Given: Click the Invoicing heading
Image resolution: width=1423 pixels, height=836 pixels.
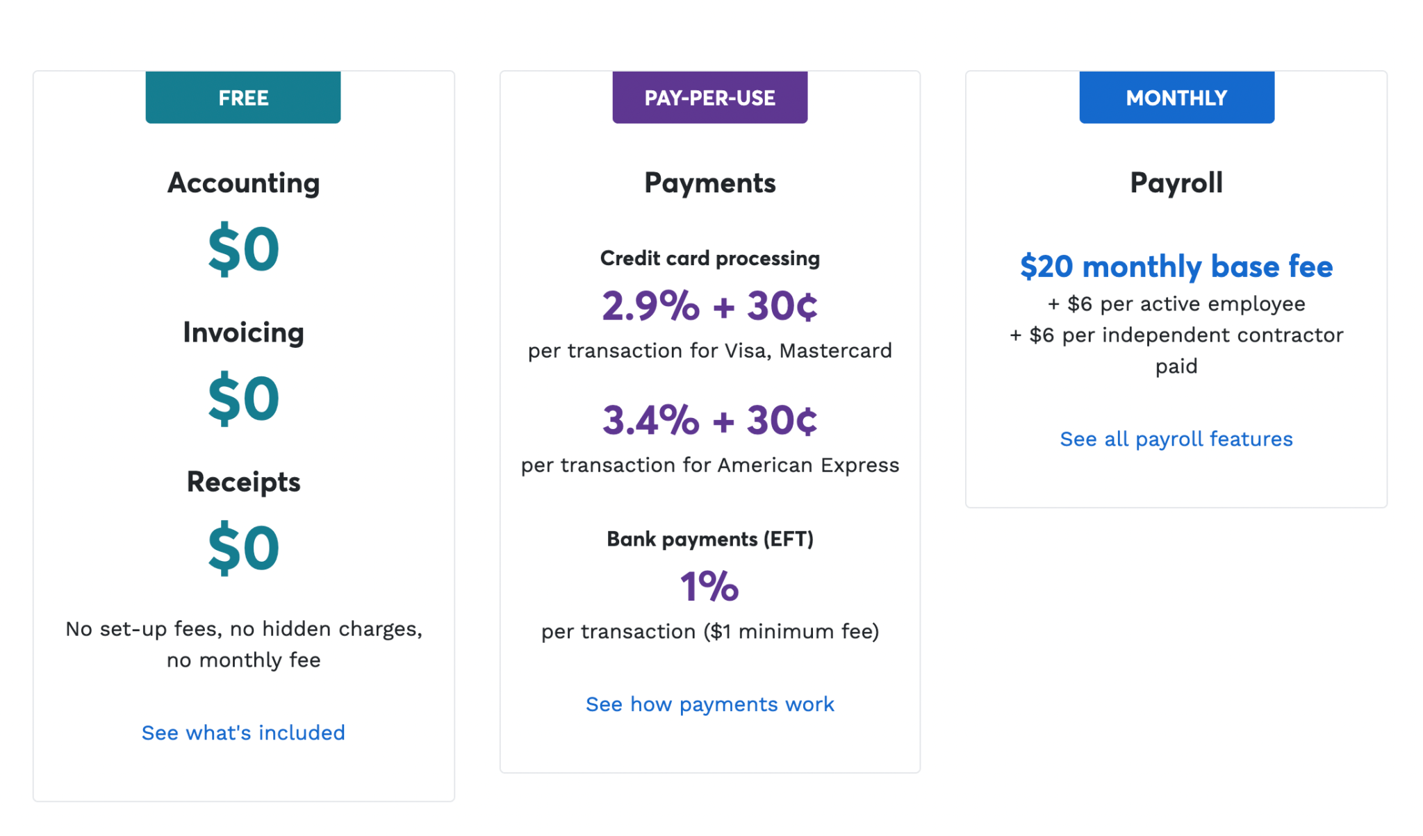Looking at the screenshot, I should tap(243, 332).
